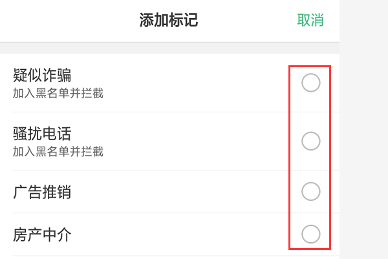Mark as 房产中介 using its radio circle
Screen dimensions: 388x259
(311, 234)
